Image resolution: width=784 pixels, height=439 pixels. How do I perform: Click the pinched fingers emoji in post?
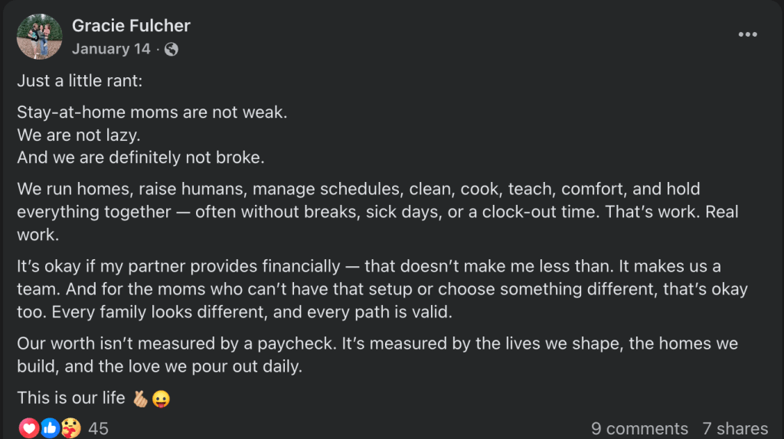(x=139, y=398)
